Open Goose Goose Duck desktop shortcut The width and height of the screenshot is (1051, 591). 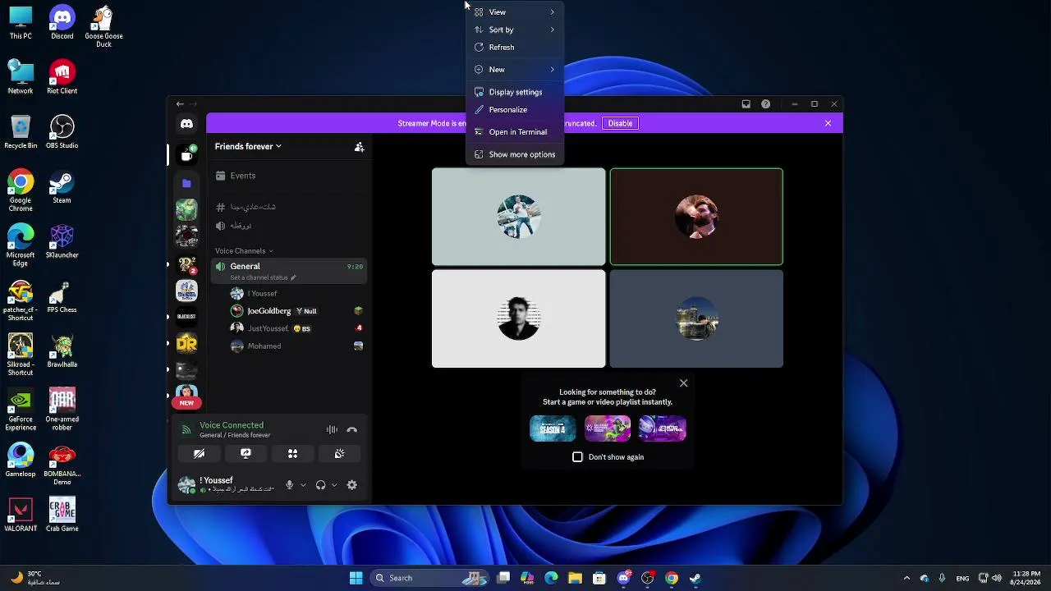[x=103, y=26]
